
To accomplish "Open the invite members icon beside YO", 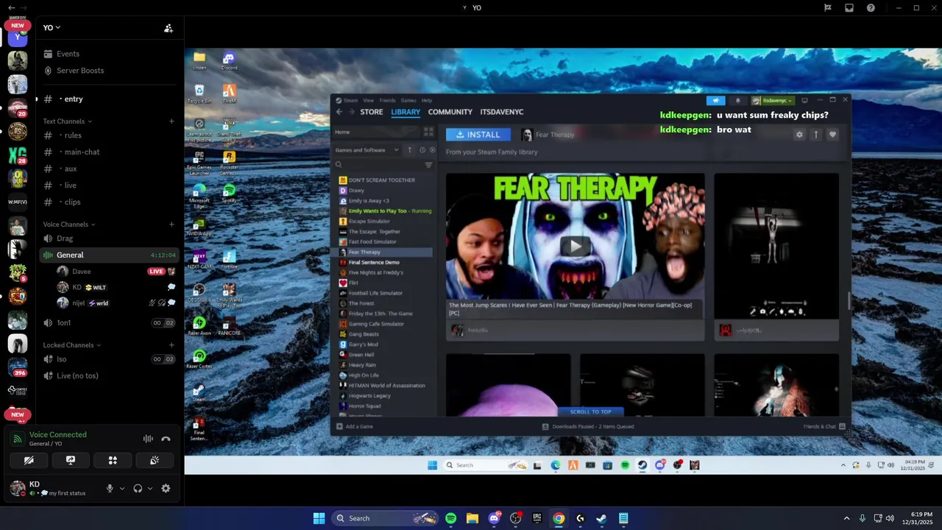I will [169, 28].
